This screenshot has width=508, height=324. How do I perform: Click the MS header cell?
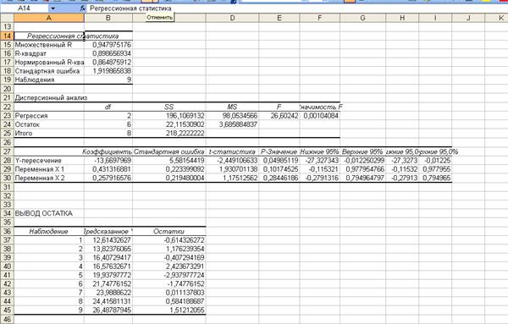click(232, 107)
